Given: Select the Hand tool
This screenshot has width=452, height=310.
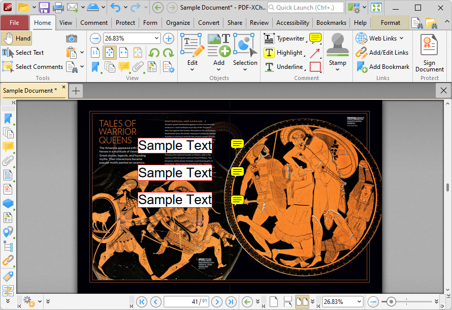Looking at the screenshot, I should click(x=16, y=38).
